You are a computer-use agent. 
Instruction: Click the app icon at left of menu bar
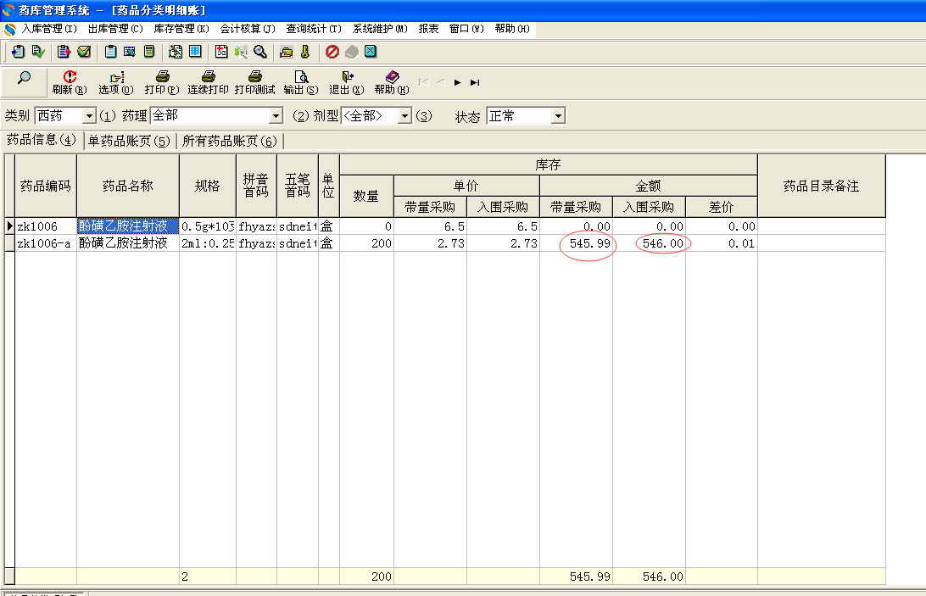[x=10, y=29]
